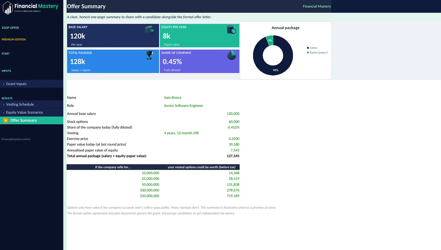Screen dimensions: 441x250
Task: Open the Vesting Schedule sheet
Action: [31, 104]
